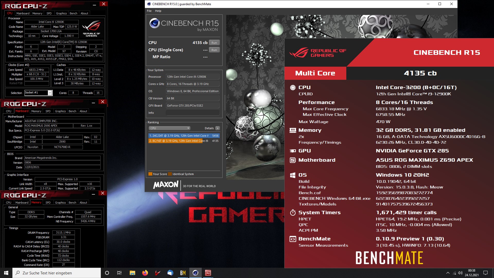Click the ROG logo in CPU-Z CPU tab
494x278 pixels.
click(91, 29)
